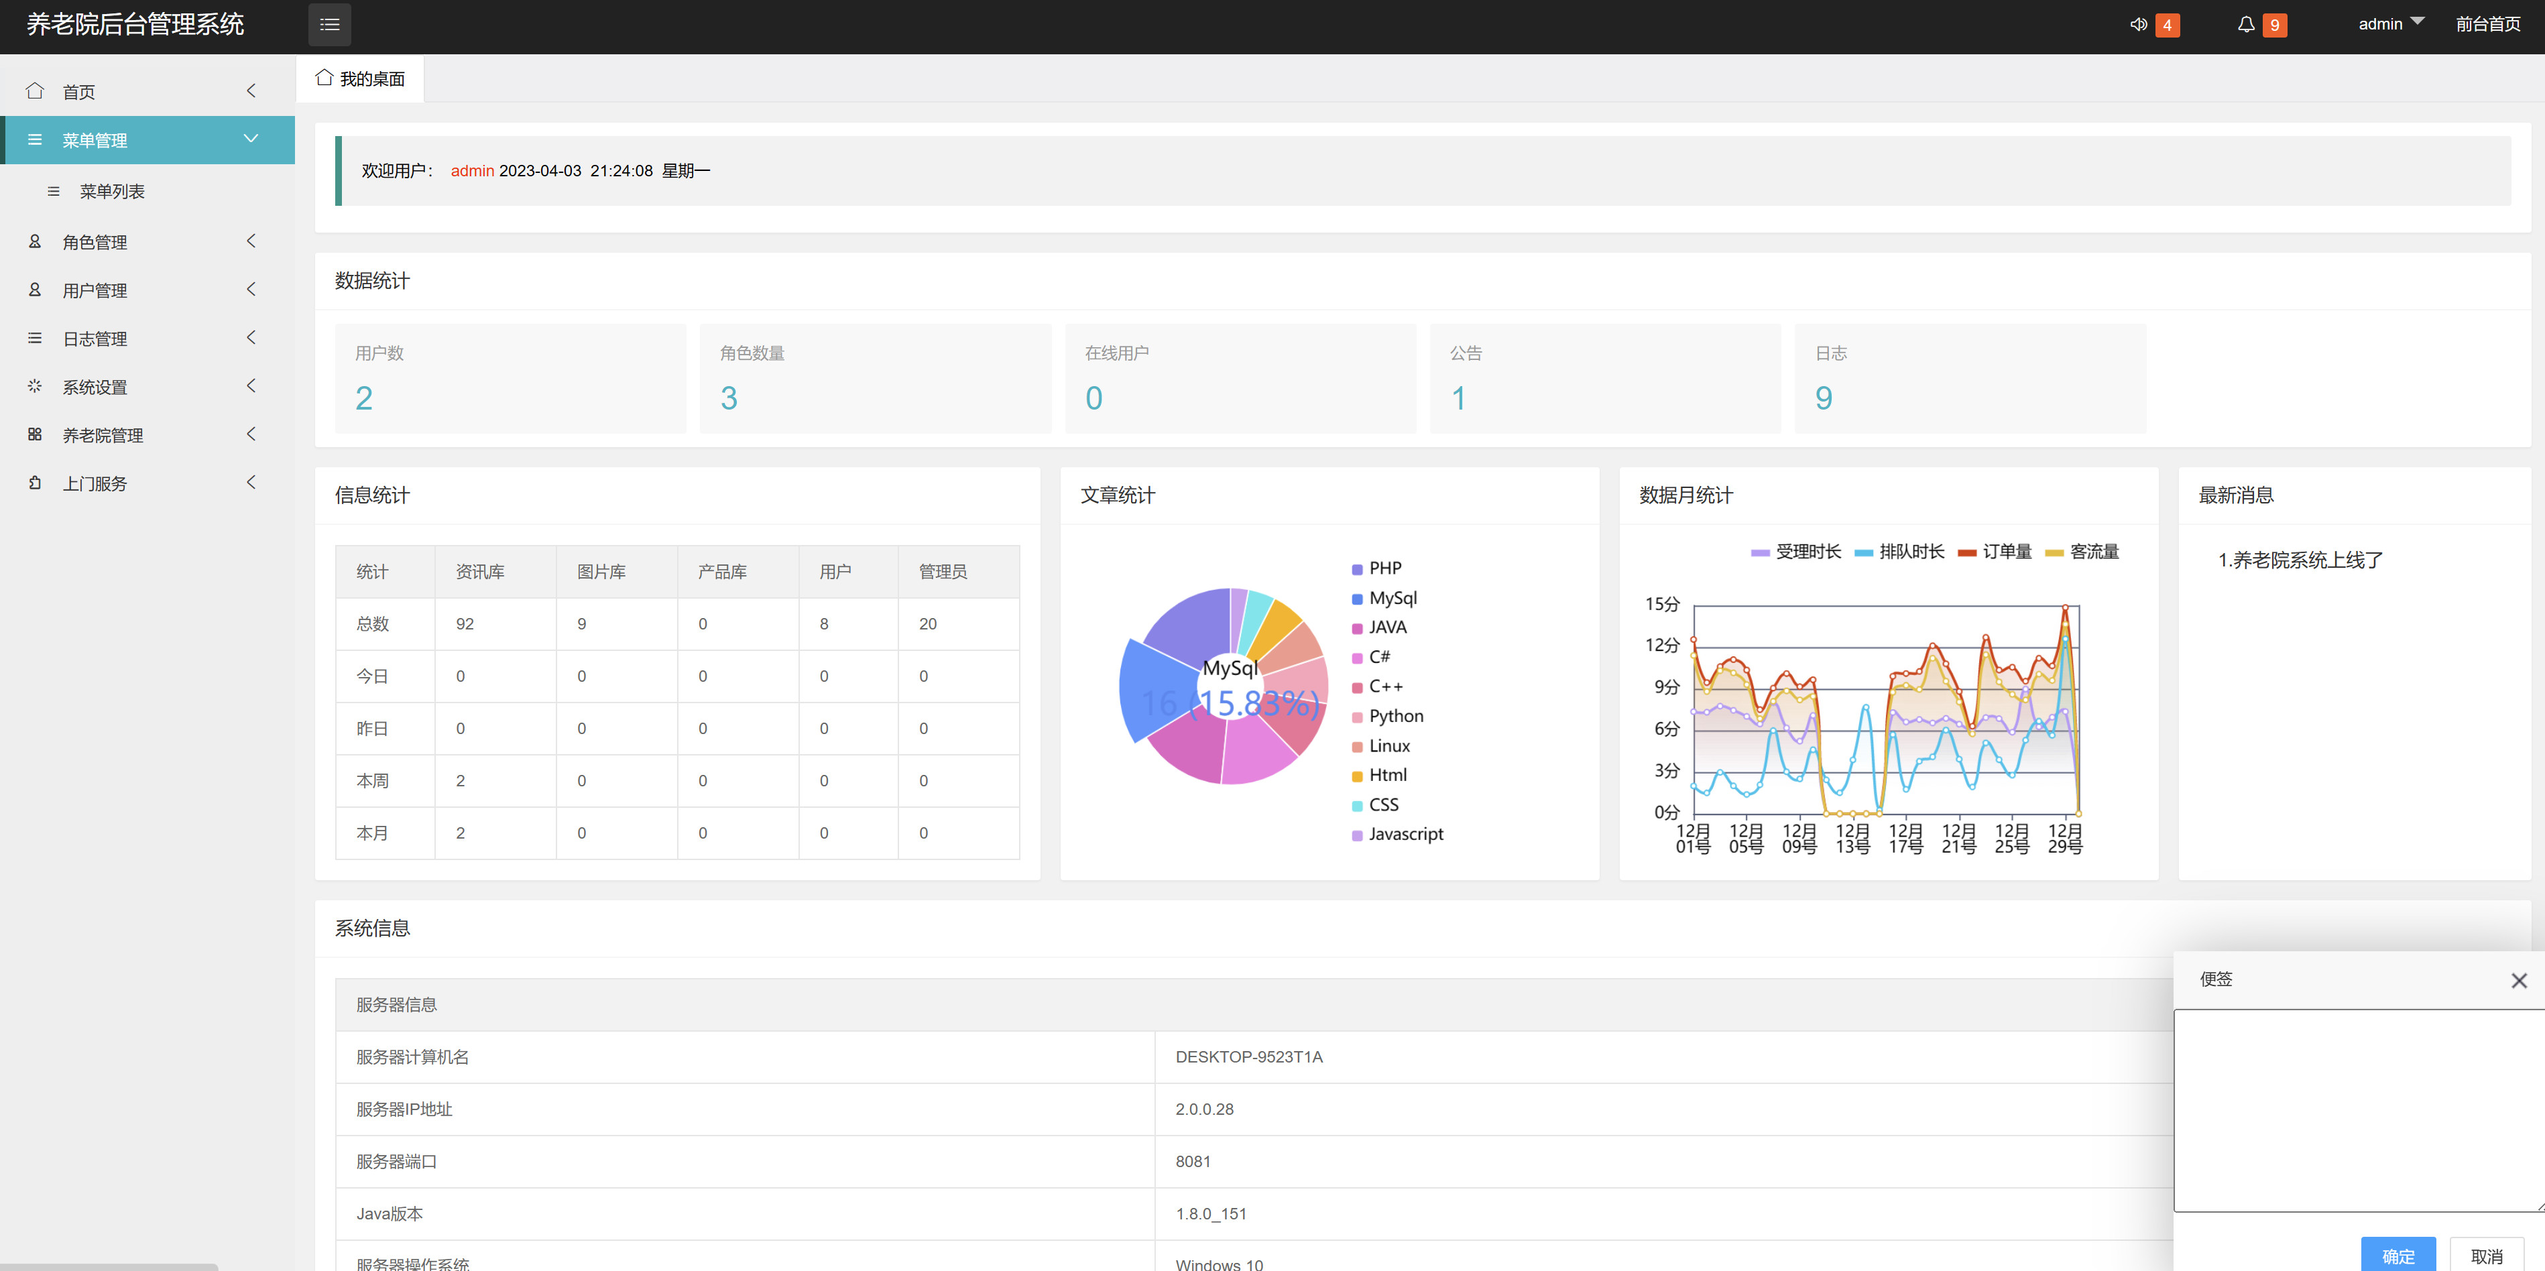The width and height of the screenshot is (2545, 1271).
Task: Open the 菜单列表 submenu item
Action: [112, 192]
